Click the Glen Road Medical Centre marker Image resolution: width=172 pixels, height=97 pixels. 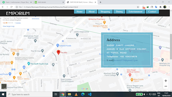tap(130, 75)
